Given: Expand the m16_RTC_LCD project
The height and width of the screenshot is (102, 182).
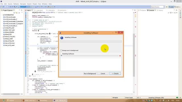Looking at the screenshot, I should click(x=2, y=28).
